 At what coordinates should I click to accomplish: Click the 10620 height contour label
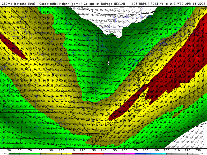137,143
